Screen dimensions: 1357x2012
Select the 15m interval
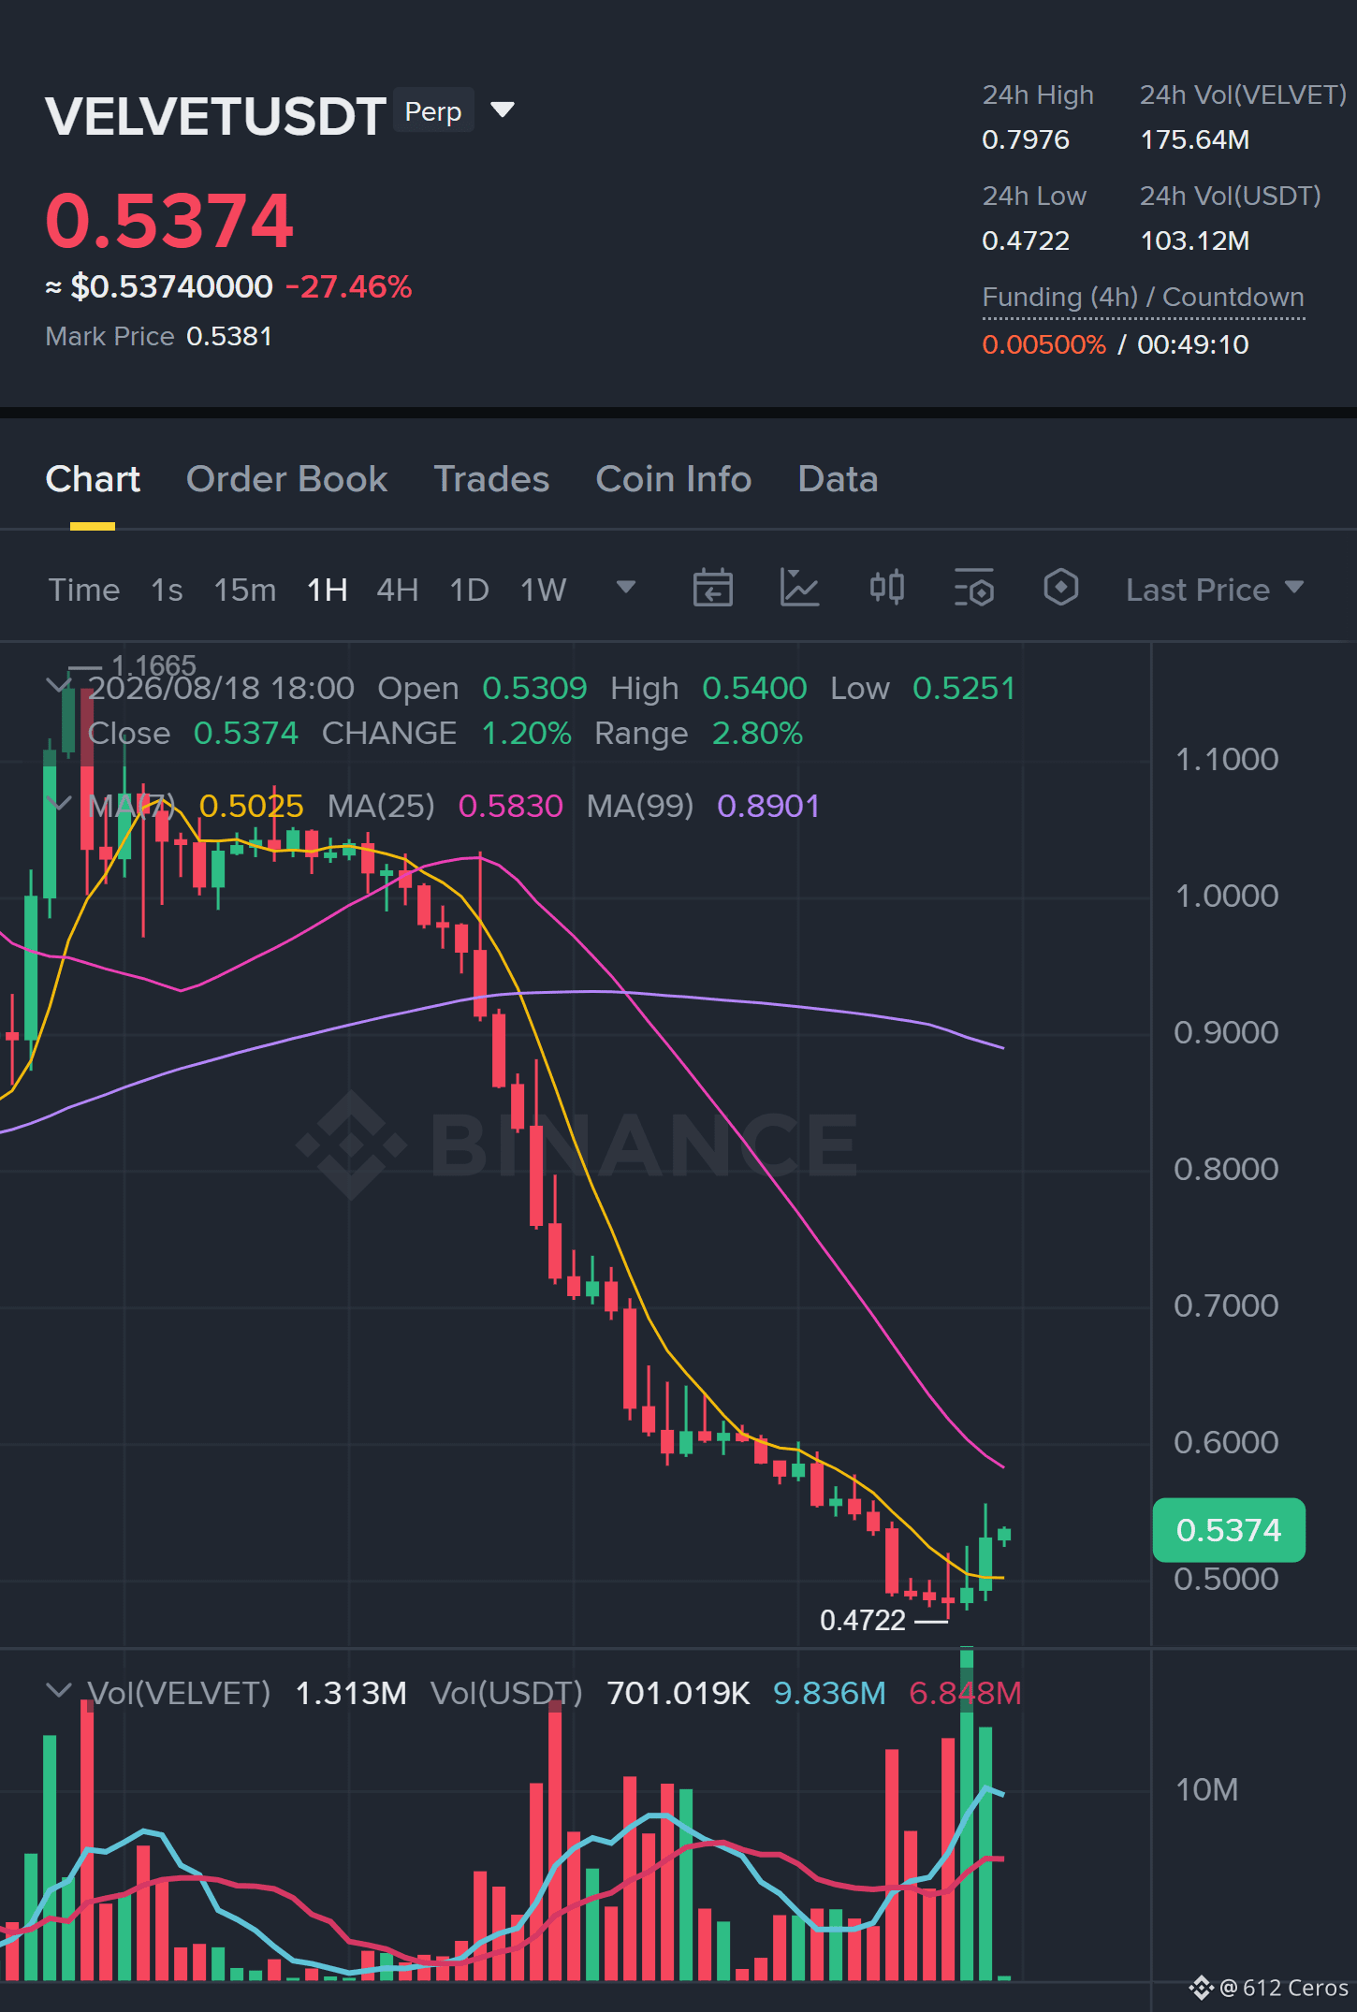click(245, 590)
